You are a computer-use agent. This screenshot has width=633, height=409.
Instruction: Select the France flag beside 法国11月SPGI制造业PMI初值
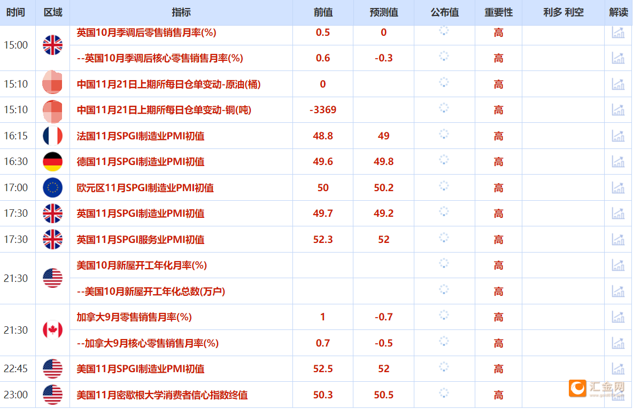(52, 136)
